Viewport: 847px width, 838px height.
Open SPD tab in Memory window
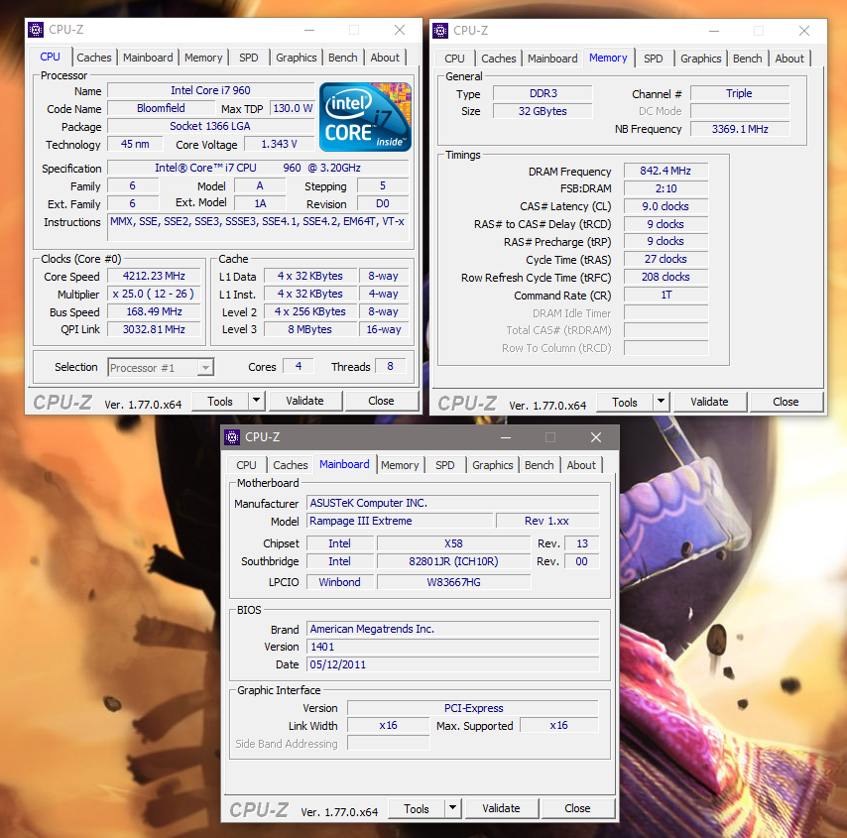click(x=653, y=59)
